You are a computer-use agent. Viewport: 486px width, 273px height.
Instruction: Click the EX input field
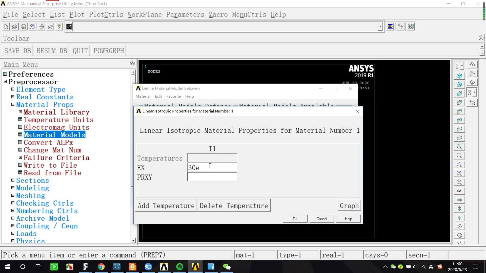tap(212, 167)
